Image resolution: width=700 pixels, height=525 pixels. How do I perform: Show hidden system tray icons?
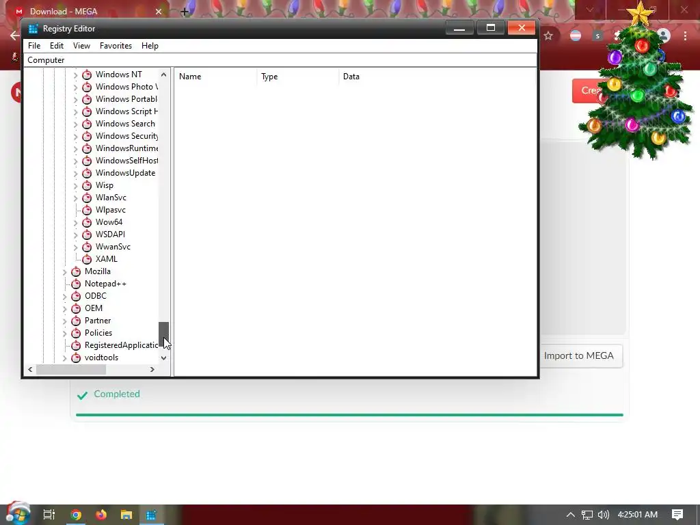click(x=571, y=515)
